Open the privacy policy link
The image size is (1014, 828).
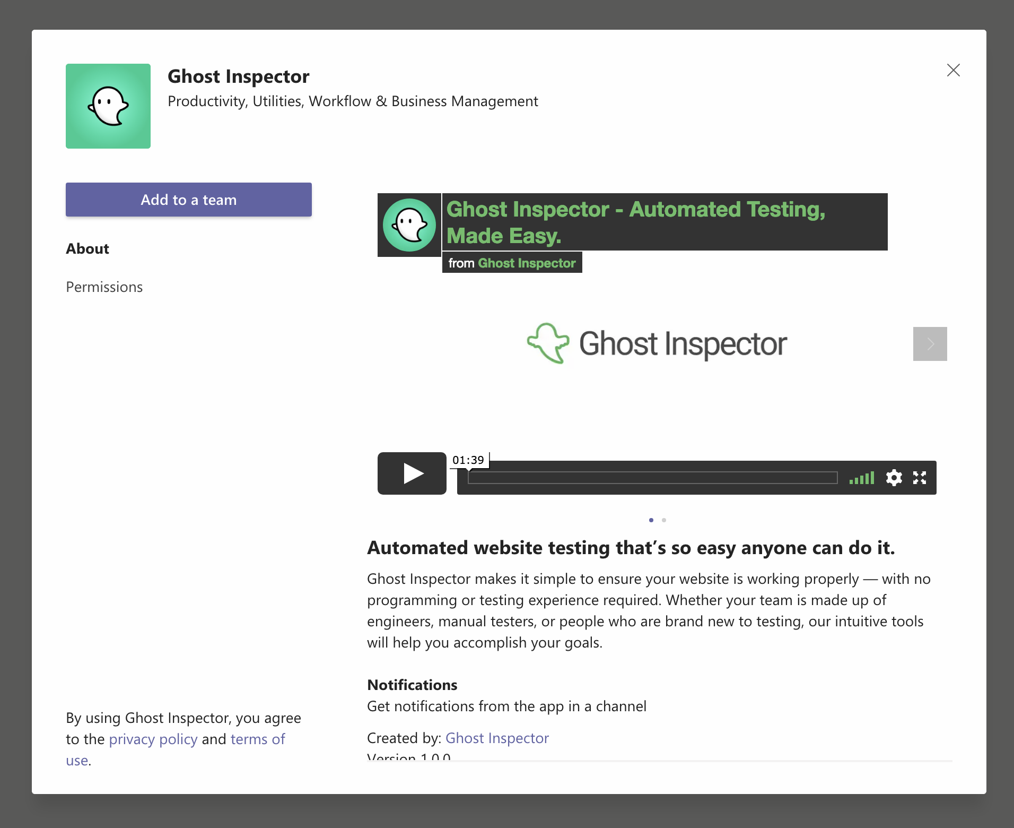pyautogui.click(x=153, y=739)
